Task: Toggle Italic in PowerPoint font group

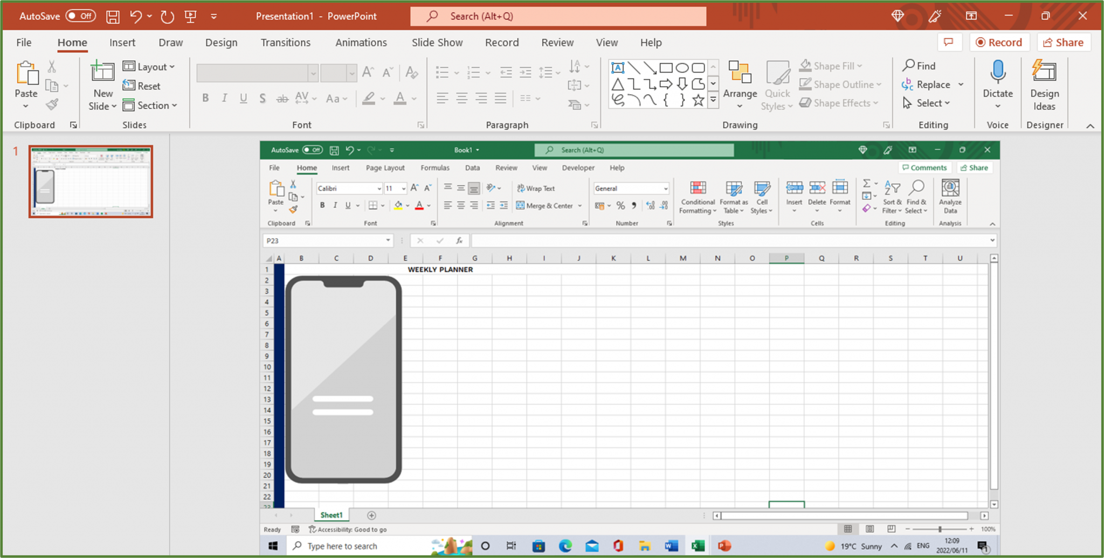Action: [x=224, y=98]
